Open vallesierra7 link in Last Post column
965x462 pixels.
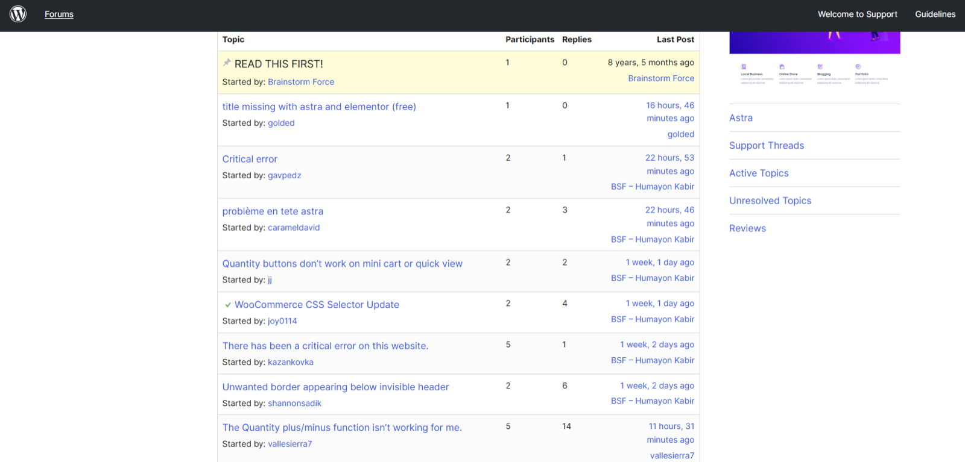tap(672, 456)
